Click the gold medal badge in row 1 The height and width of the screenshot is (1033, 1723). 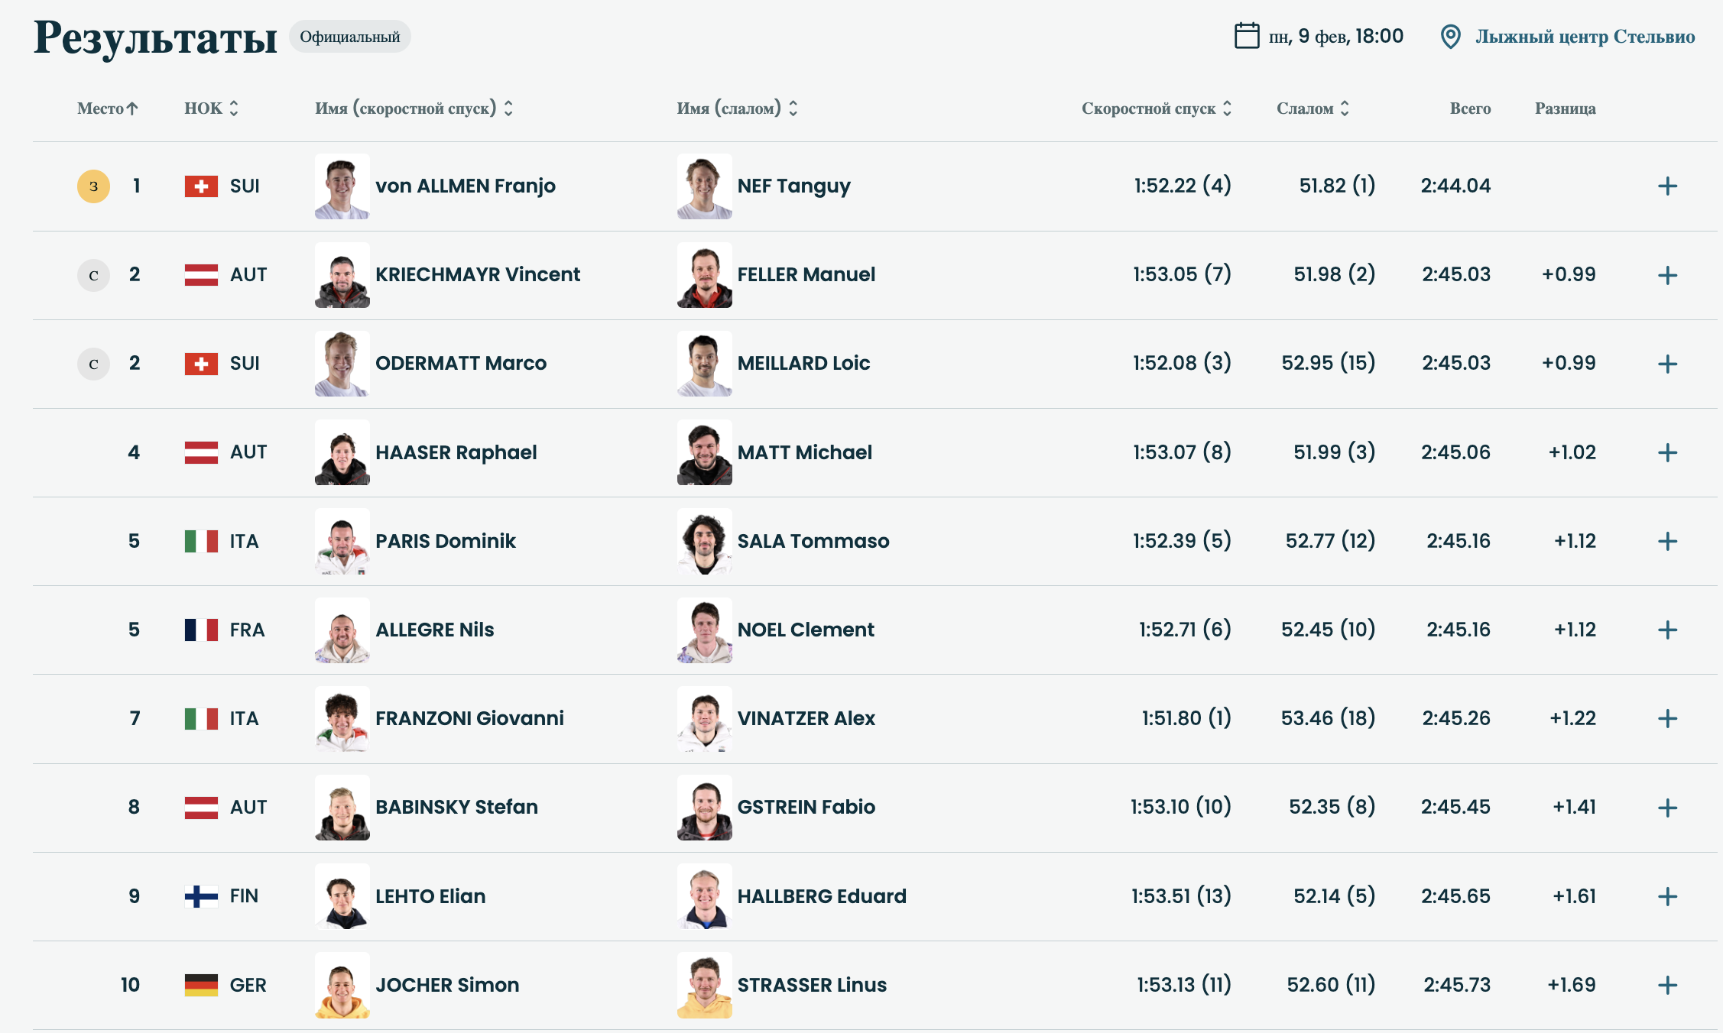[x=93, y=186]
